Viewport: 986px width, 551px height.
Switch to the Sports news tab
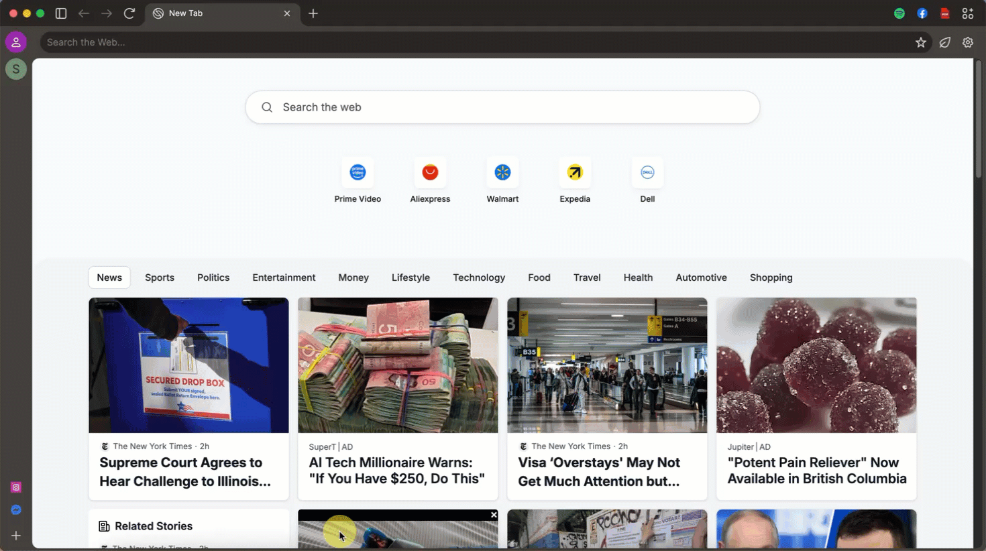pos(160,278)
